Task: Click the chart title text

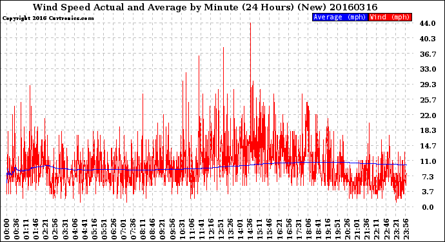Action: tap(205, 7)
